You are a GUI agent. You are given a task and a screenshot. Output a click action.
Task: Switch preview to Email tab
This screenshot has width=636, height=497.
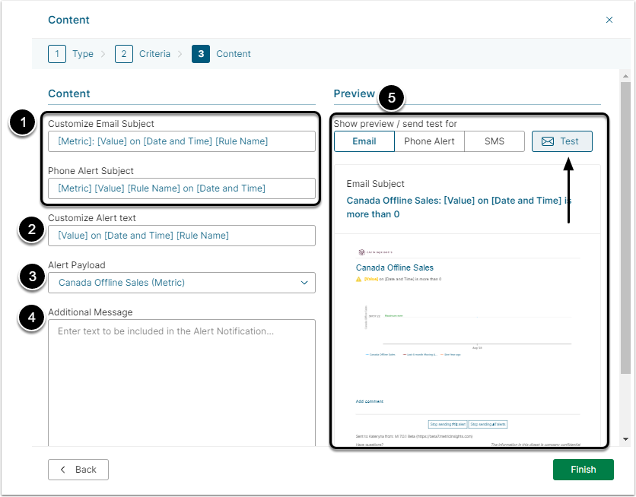(364, 141)
